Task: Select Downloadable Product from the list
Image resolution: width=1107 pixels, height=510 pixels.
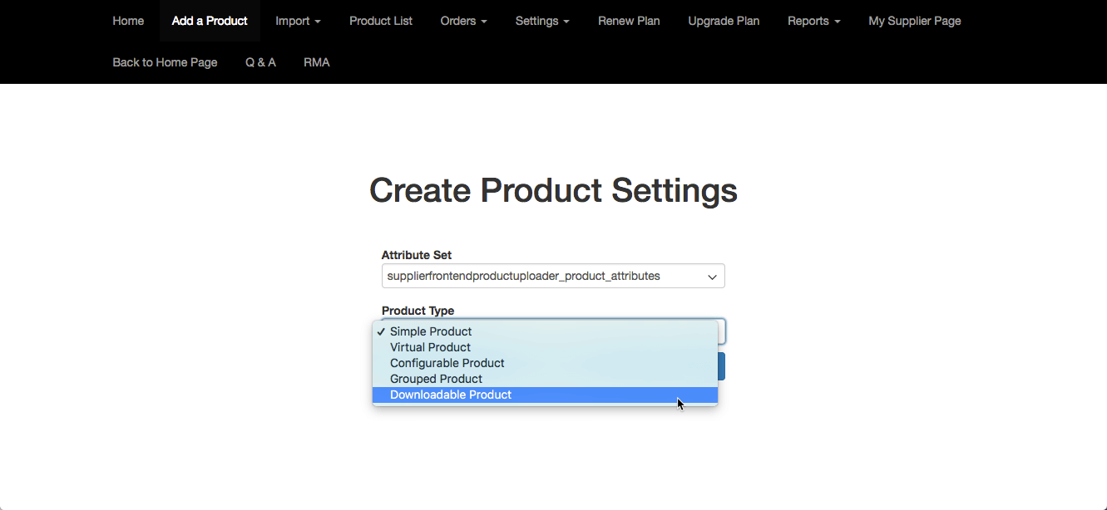Action: [451, 395]
